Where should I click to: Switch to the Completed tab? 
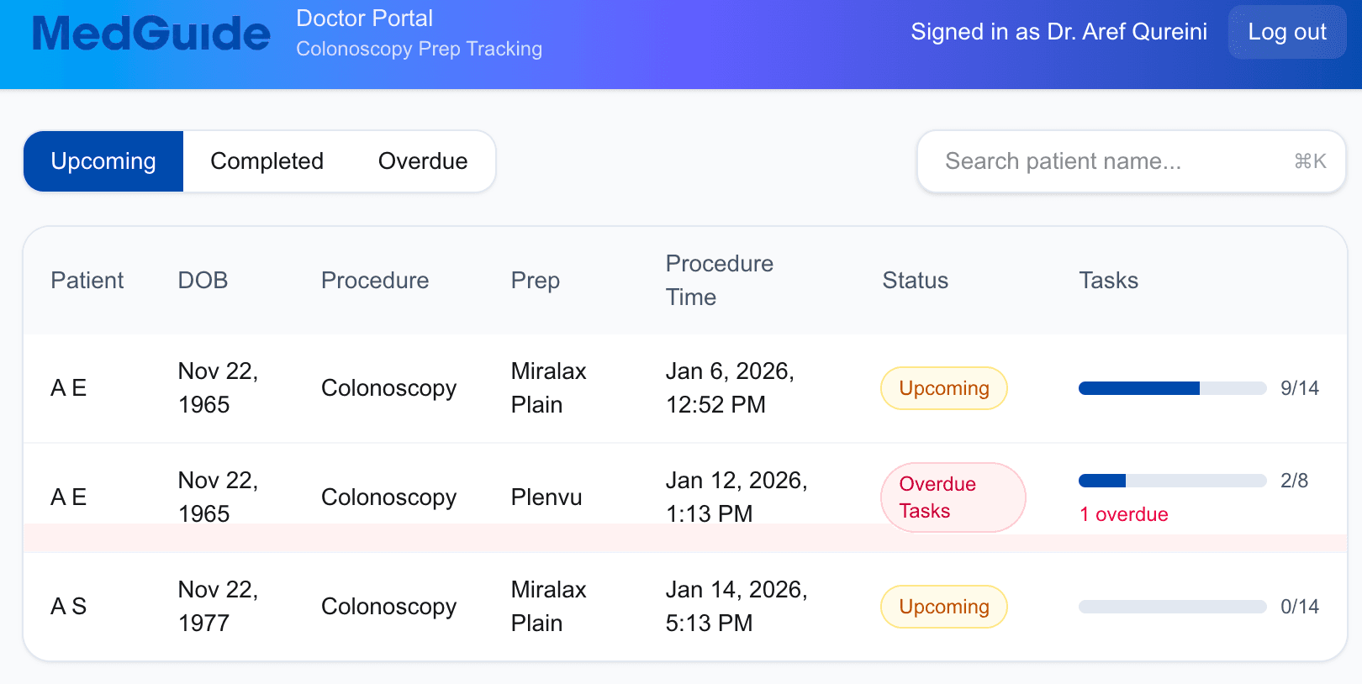pos(267,160)
